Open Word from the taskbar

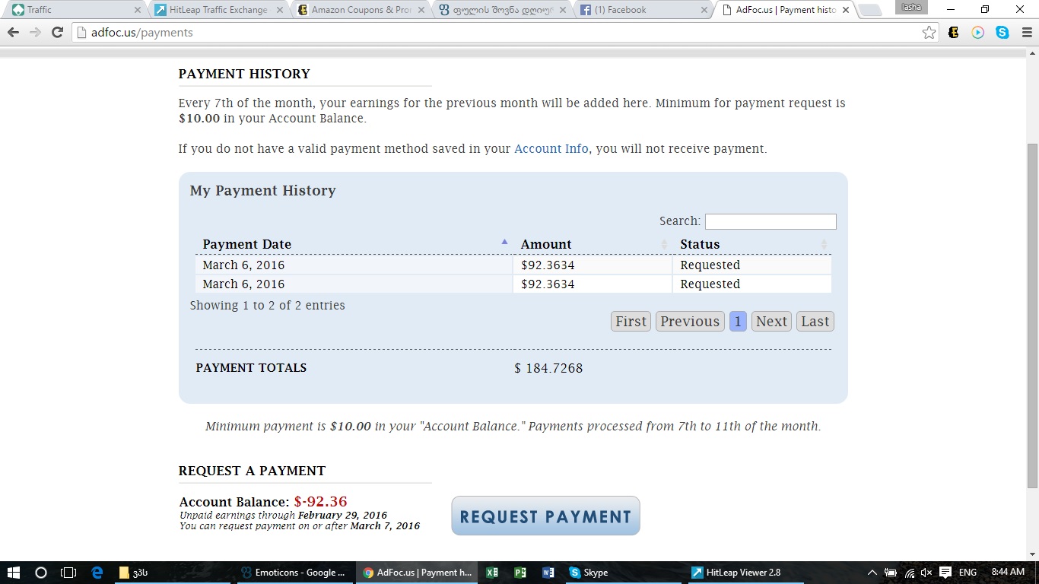(548, 573)
